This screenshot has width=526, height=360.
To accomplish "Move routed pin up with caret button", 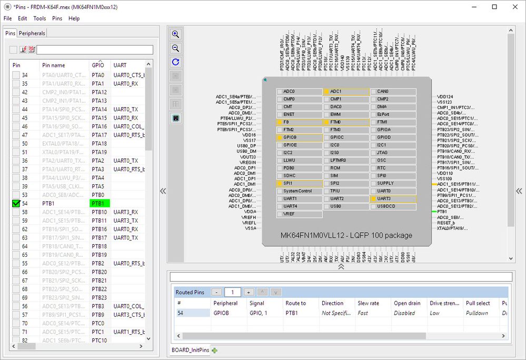I will pos(262,292).
